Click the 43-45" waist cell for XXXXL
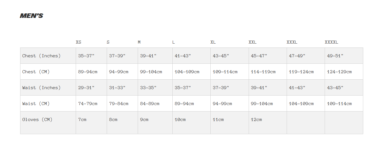 (x=335, y=88)
